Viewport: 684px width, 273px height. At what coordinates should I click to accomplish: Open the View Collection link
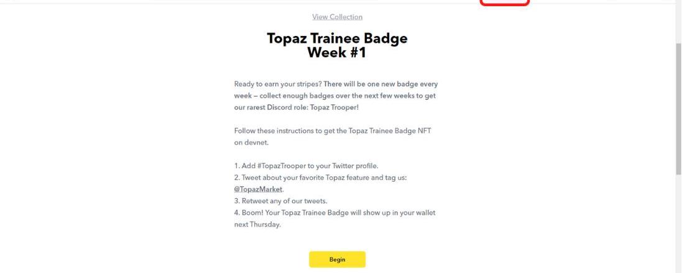point(337,17)
